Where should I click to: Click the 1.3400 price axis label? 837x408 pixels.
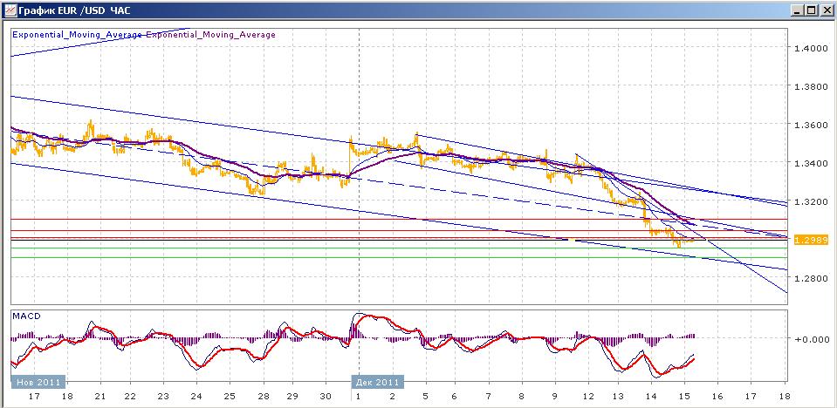[809, 163]
